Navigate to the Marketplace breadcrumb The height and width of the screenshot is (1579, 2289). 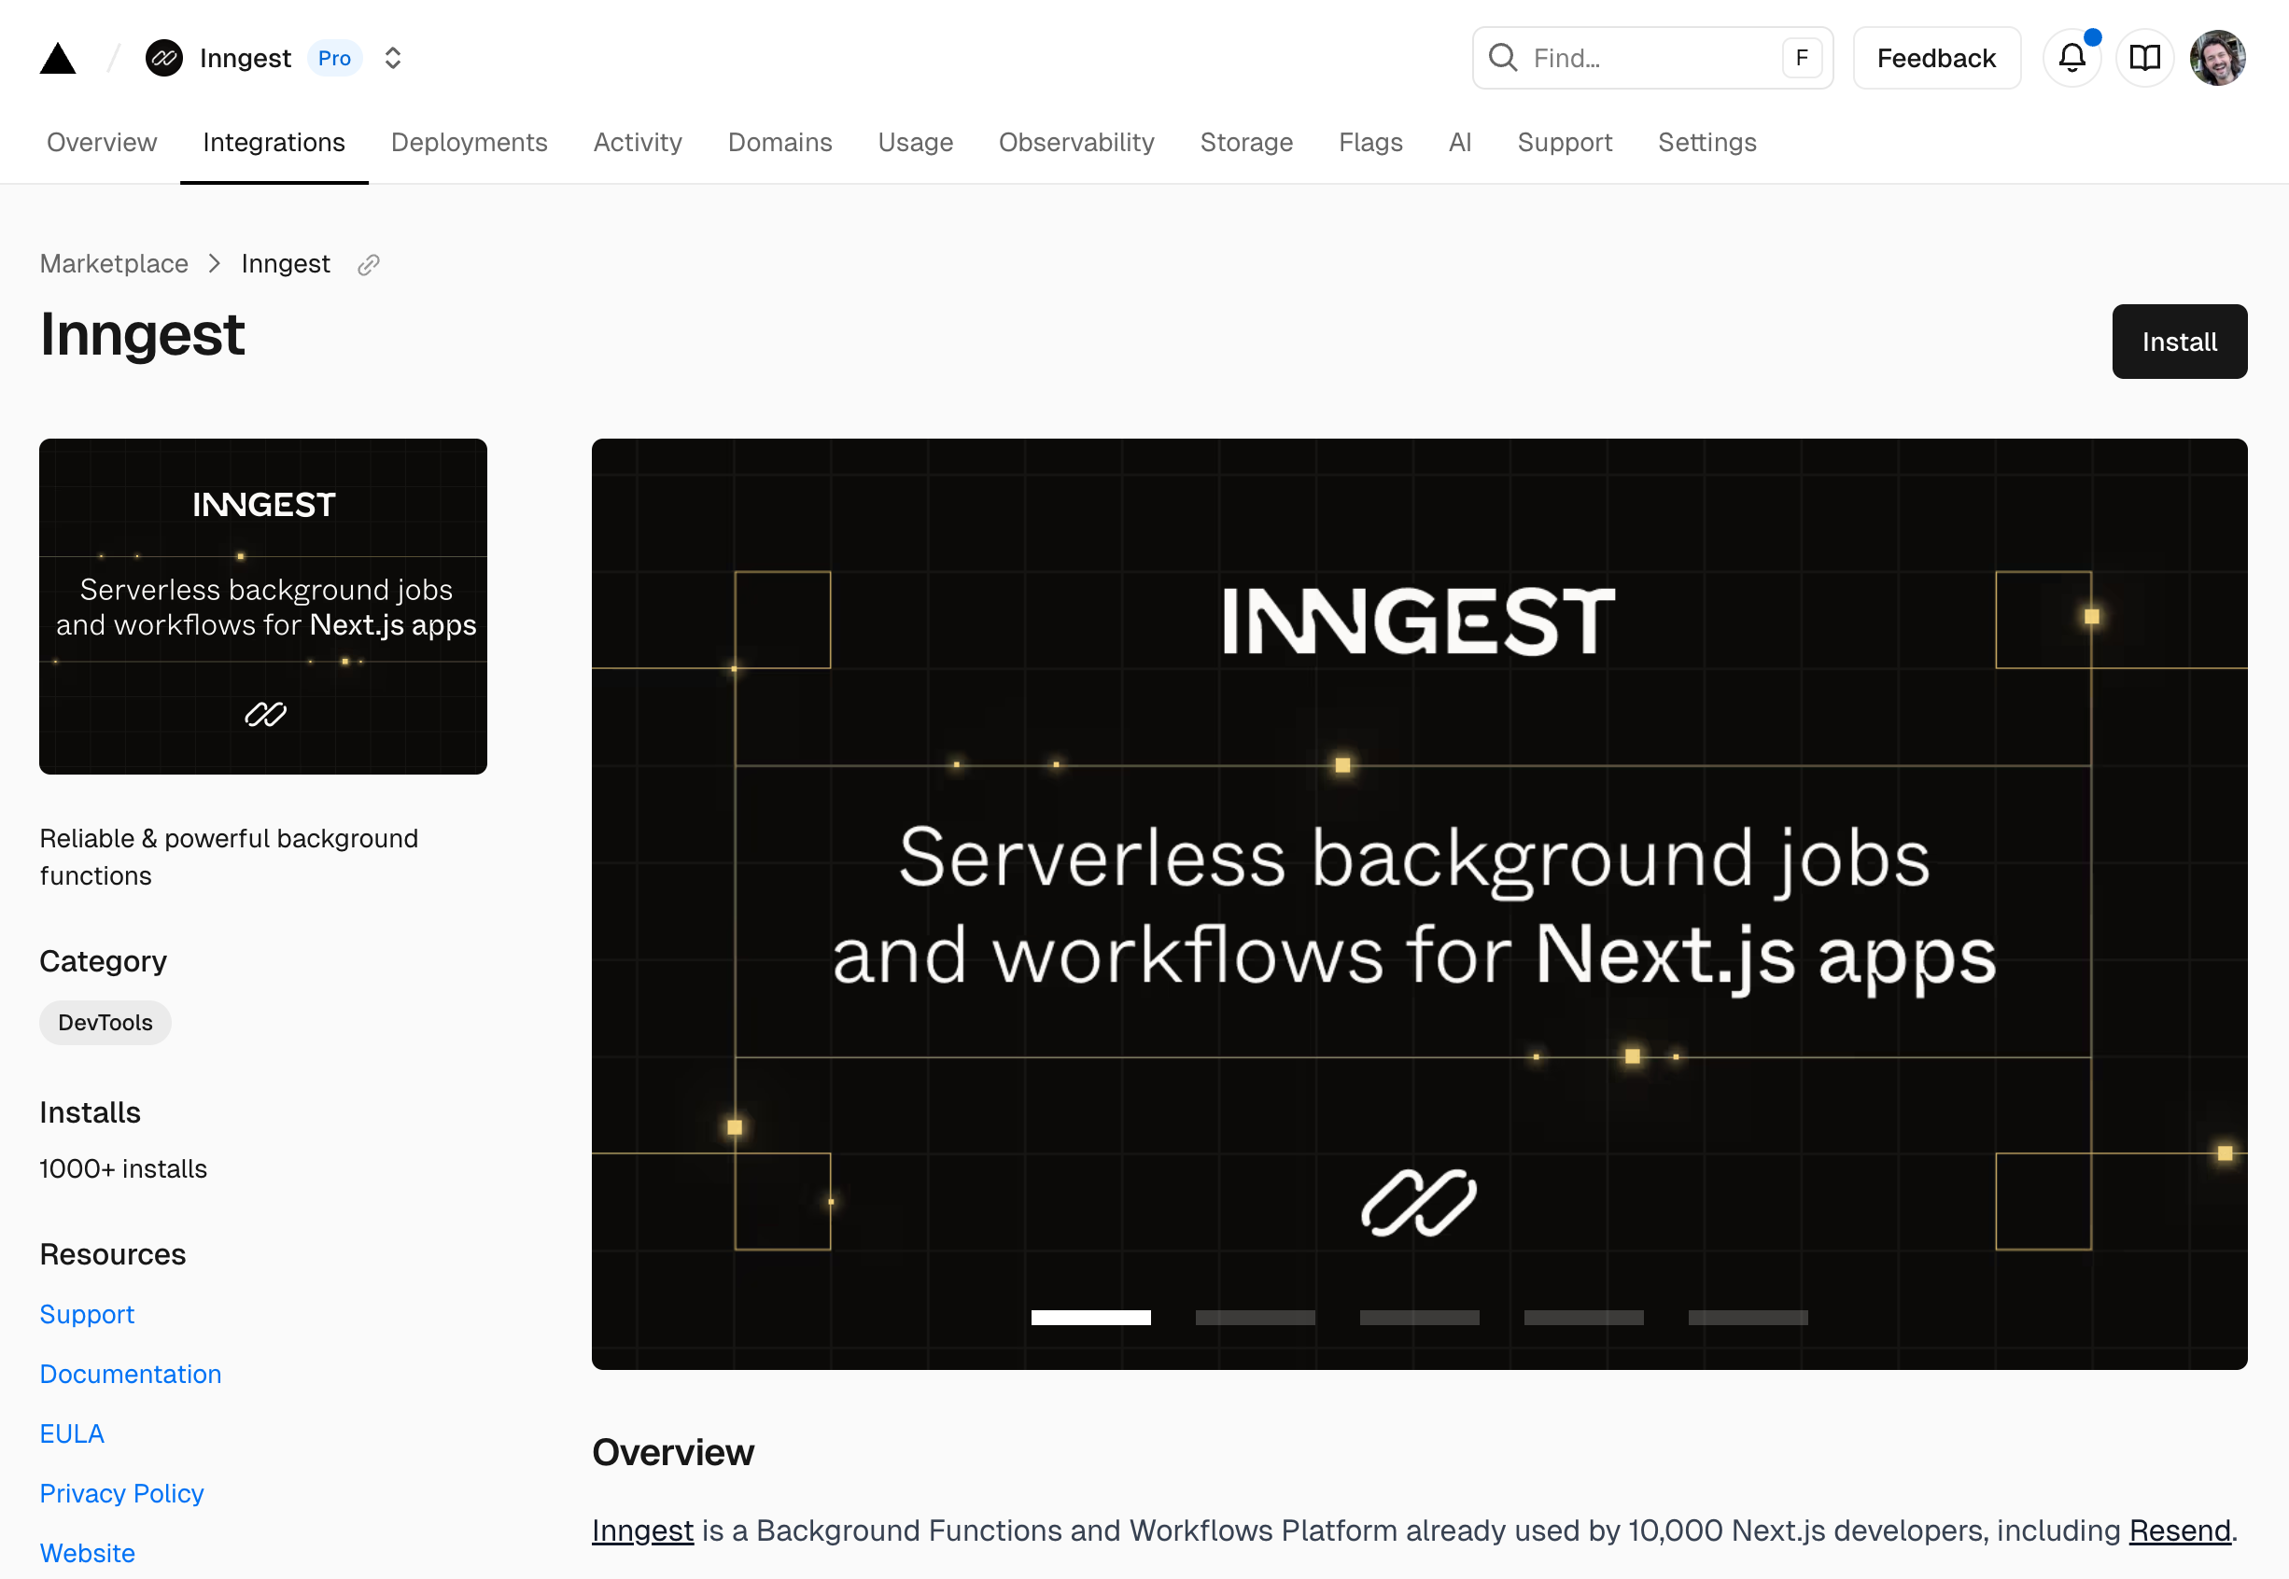[x=114, y=264]
